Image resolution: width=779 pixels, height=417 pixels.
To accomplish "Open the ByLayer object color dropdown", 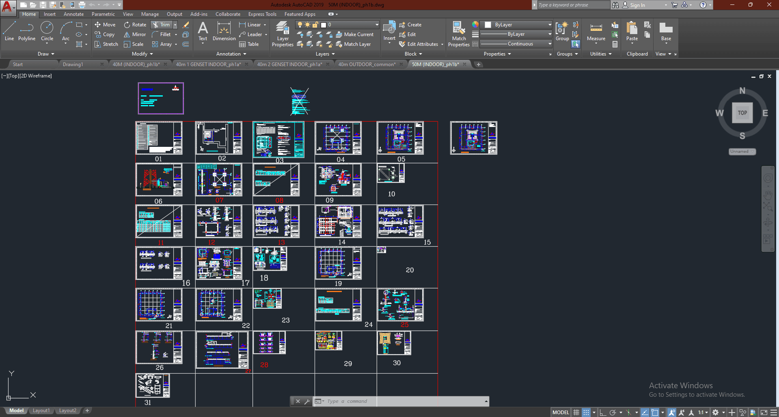I will click(550, 25).
